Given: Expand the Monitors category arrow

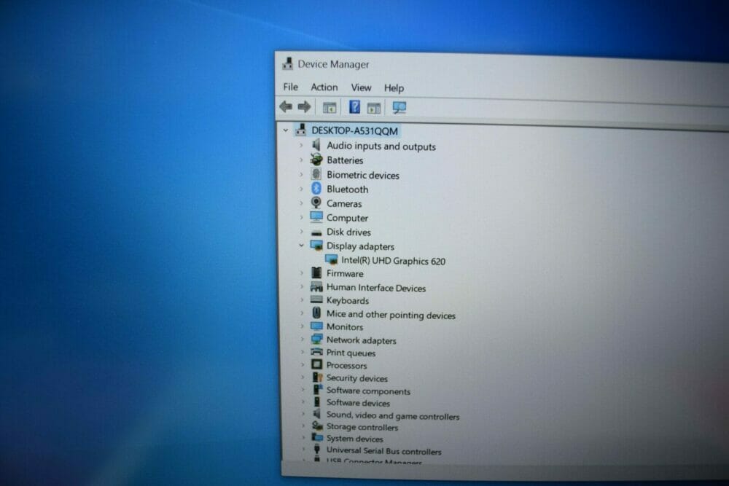Looking at the screenshot, I should pyautogui.click(x=302, y=326).
